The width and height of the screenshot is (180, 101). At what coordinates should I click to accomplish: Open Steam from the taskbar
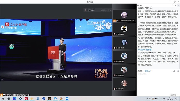click(x=20, y=99)
